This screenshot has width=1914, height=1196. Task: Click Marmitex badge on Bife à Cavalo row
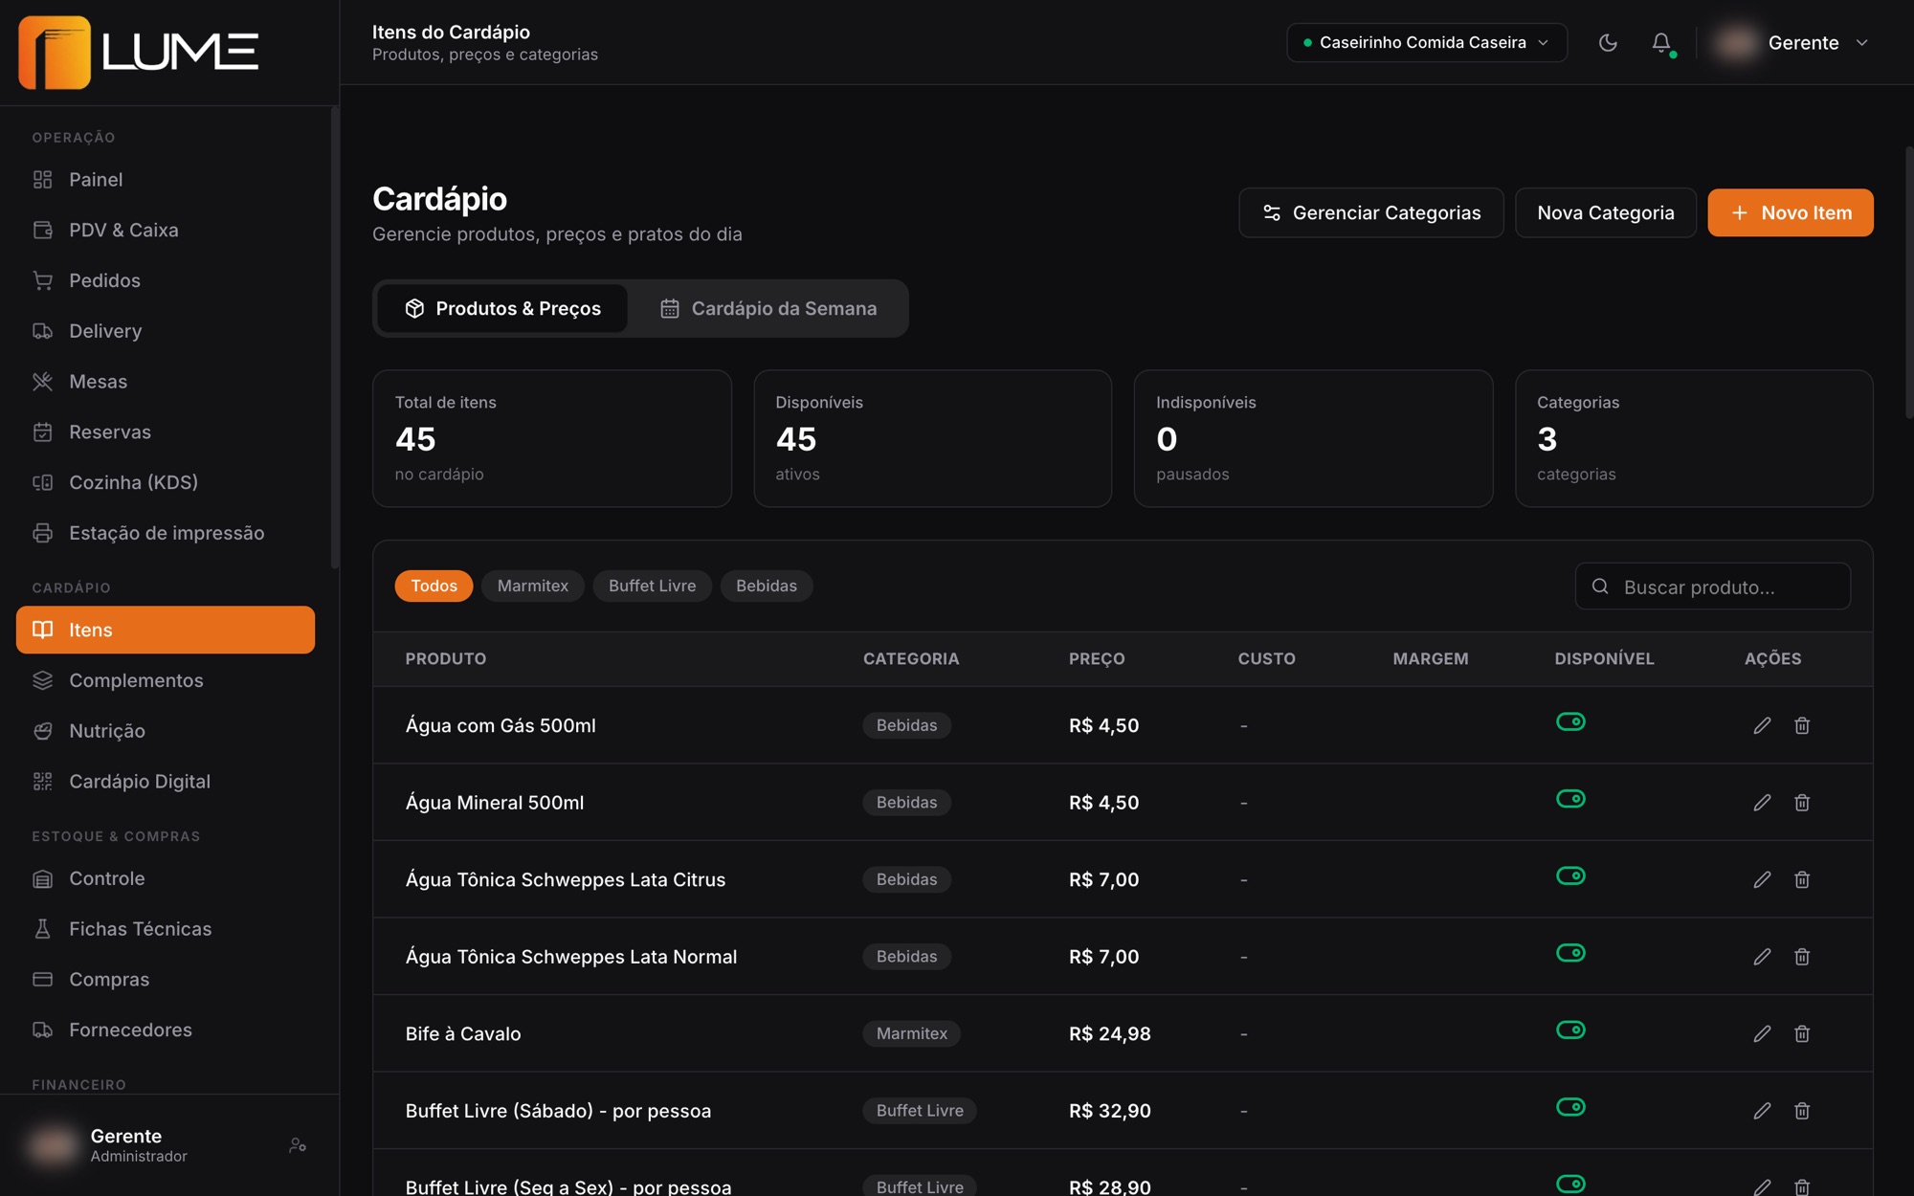click(x=911, y=1033)
